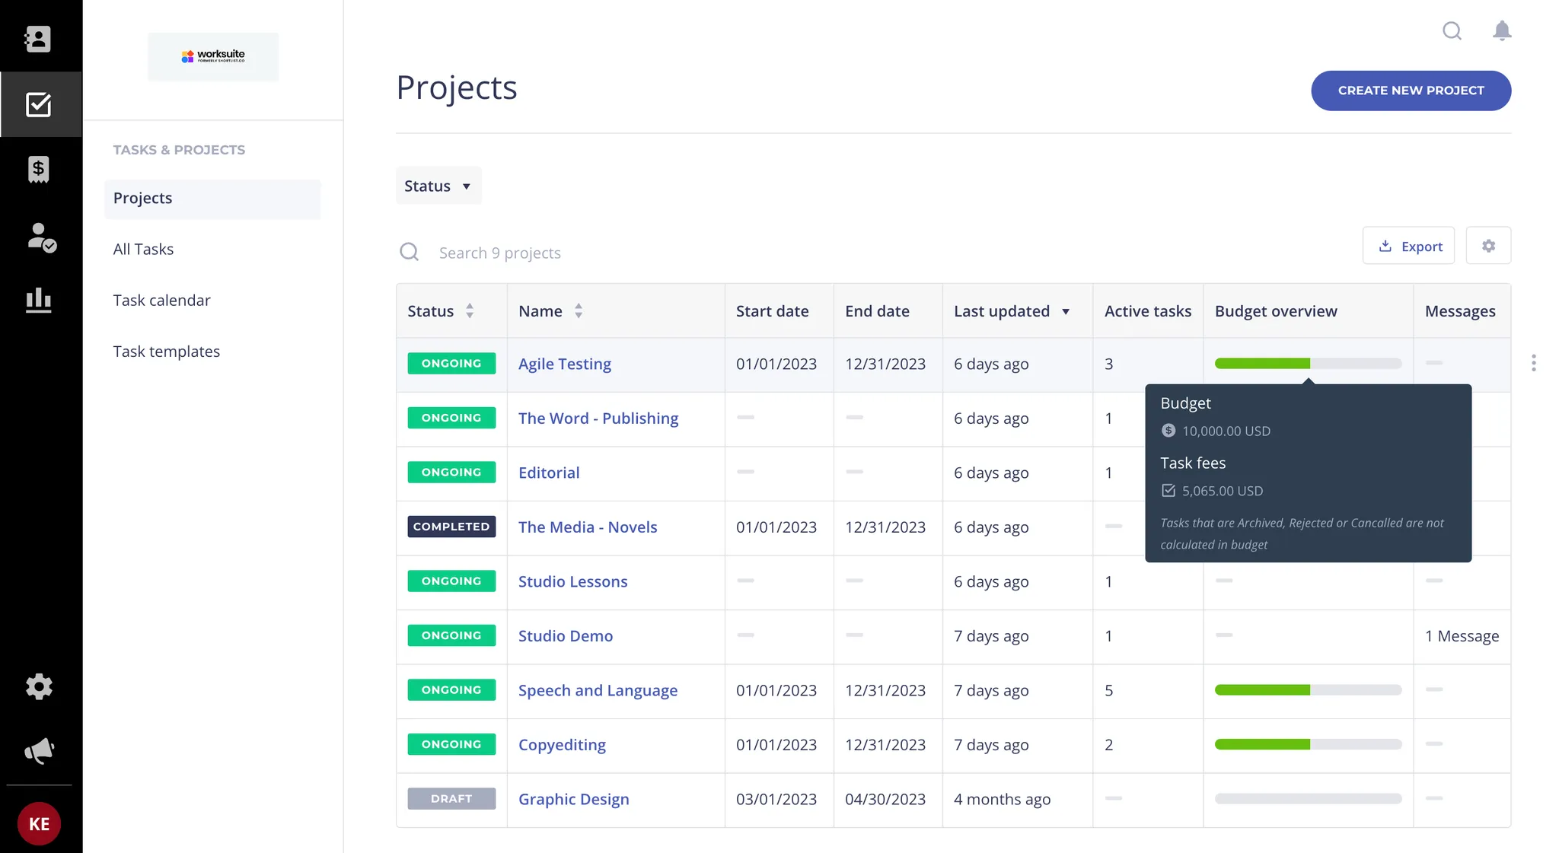
Task: Open the payments dollar receipt icon
Action: click(x=38, y=169)
